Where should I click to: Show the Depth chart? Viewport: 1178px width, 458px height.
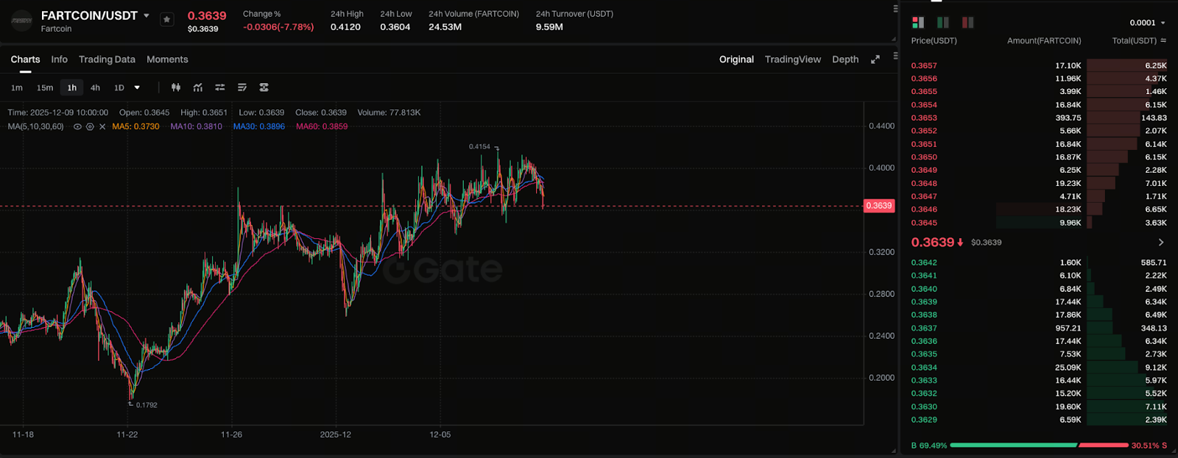(x=845, y=60)
